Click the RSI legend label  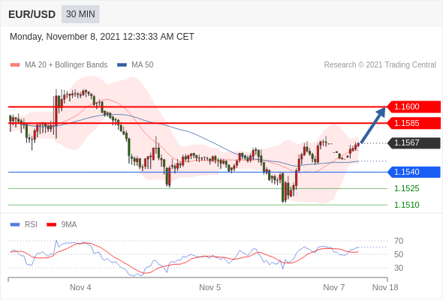(31, 225)
